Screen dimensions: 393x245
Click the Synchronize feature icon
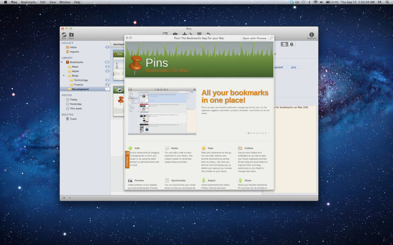[x=167, y=180]
